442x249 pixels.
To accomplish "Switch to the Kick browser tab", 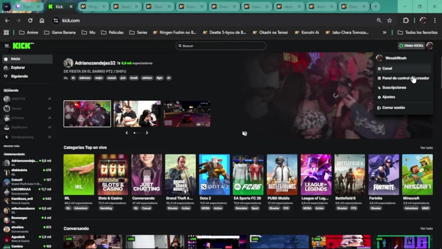I will [61, 7].
